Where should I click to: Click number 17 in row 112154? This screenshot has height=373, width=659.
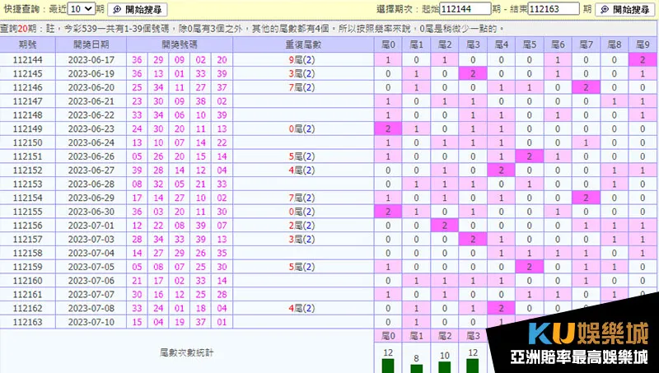click(x=137, y=198)
